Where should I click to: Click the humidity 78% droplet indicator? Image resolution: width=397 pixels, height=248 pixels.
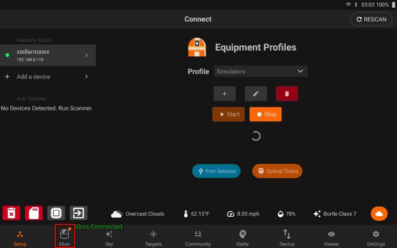287,214
